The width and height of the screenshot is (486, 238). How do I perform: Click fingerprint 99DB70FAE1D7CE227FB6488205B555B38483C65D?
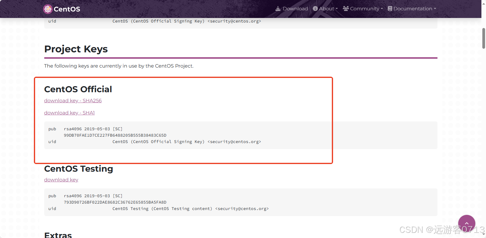(x=115, y=135)
